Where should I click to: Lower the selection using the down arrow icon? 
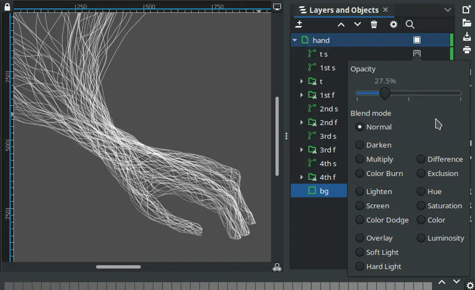coord(357,24)
